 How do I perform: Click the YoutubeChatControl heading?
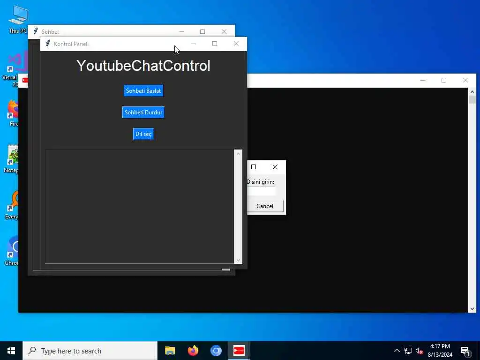tap(143, 66)
